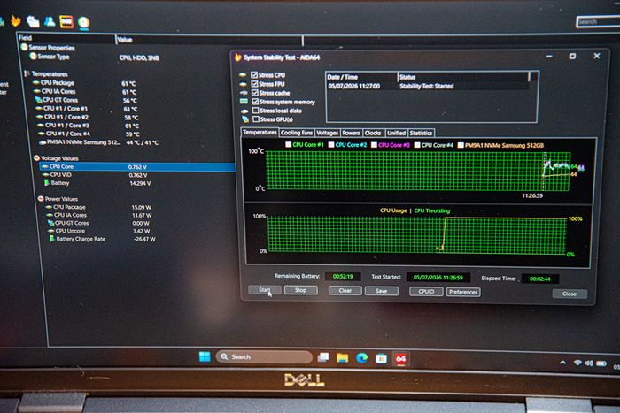The height and width of the screenshot is (413, 620).
Task: Toggle the Stress cache checkbox
Action: tap(255, 93)
